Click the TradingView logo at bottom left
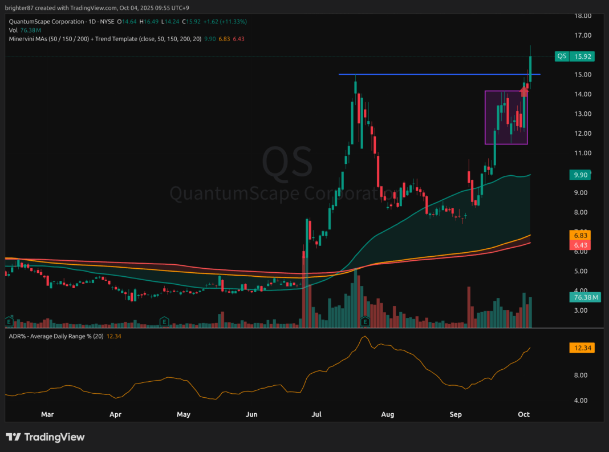Viewport: 609px width, 452px height. 45,437
